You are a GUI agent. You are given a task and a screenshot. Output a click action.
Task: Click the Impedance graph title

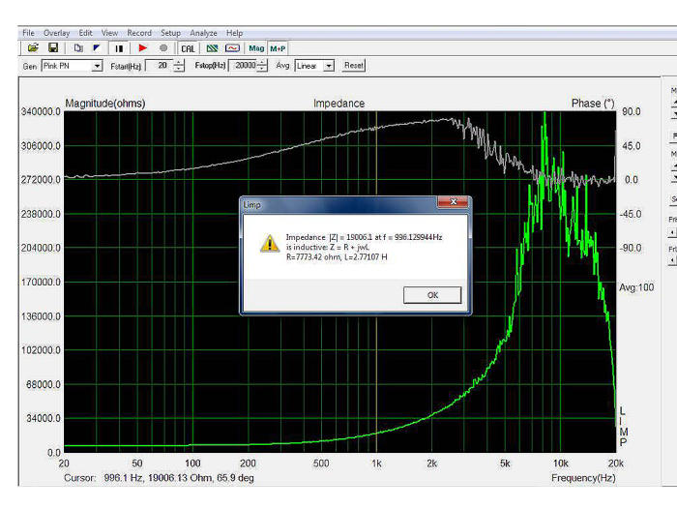point(338,104)
